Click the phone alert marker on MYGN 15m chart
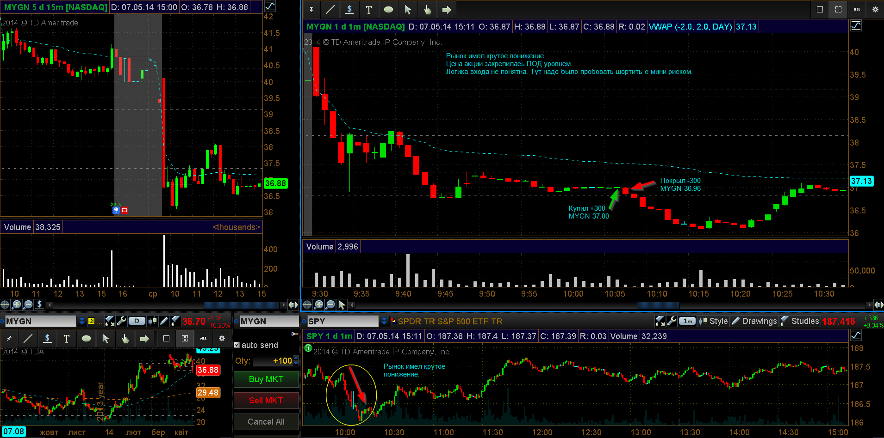884x438 pixels. [125, 210]
